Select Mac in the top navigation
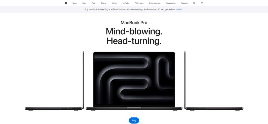The image size is (268, 124). [x=84, y=3]
